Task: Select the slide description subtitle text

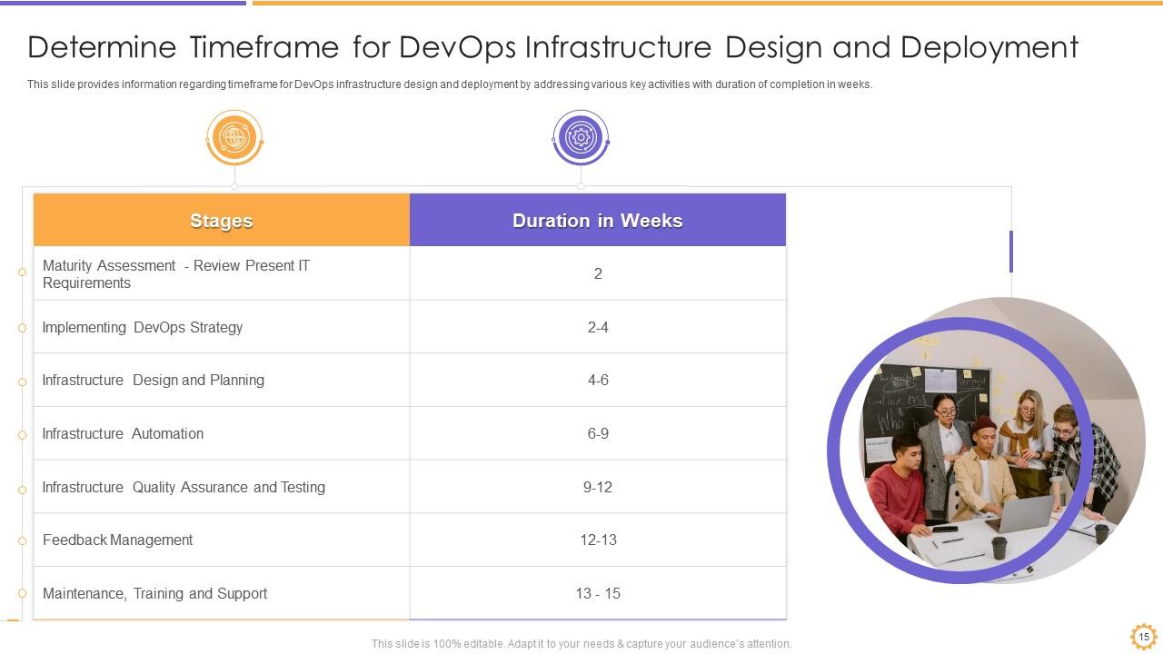Action: (x=450, y=84)
